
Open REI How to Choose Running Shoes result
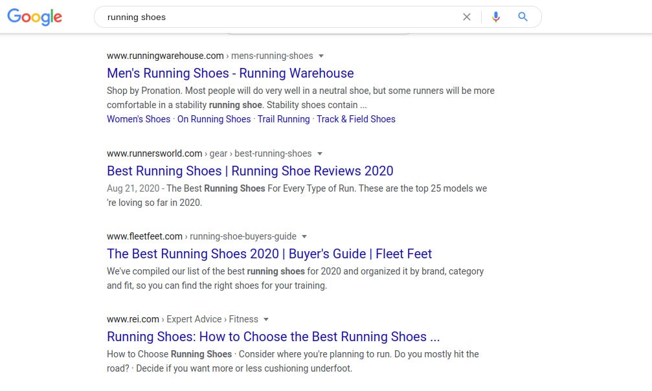(x=273, y=337)
